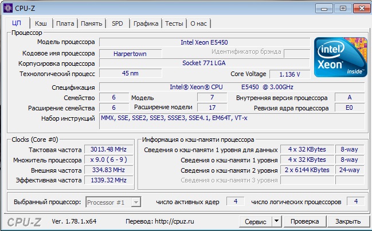The image size is (372, 231).
Task: Open the Графика tab
Action: 146,23
